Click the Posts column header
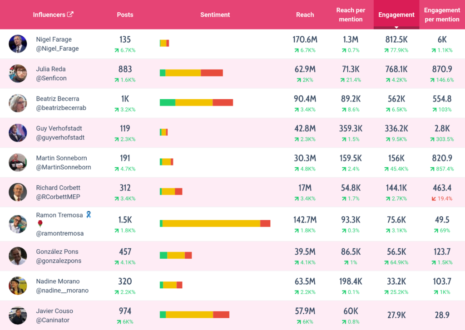The image size is (465, 330). tap(125, 15)
